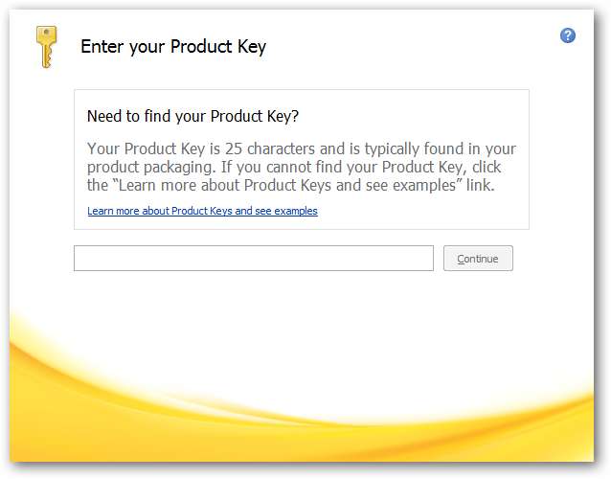Open the Learn more about Product Keys link
This screenshot has width=611, height=479.
pyautogui.click(x=202, y=211)
